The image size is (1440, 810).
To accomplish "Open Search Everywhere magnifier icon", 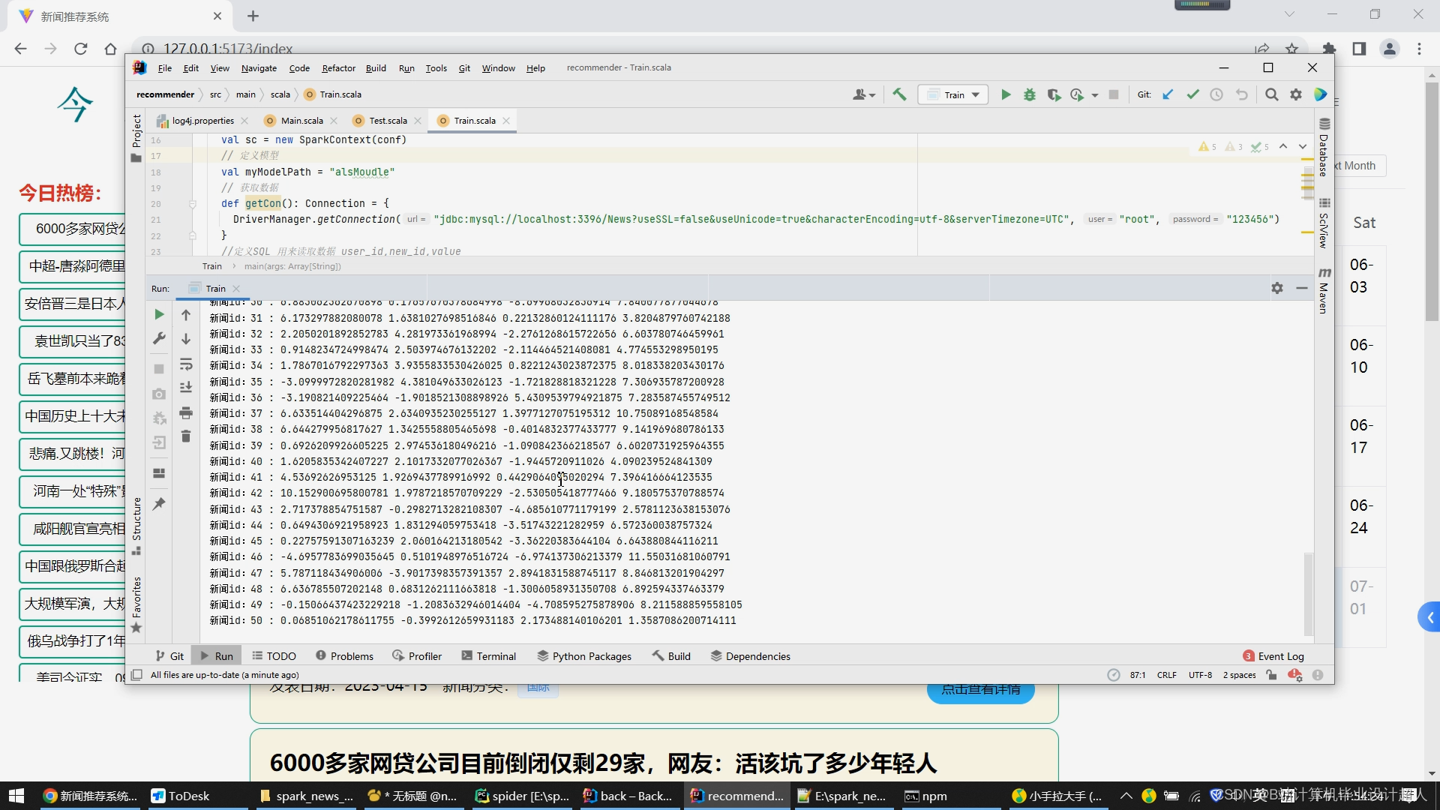I will coord(1271,94).
